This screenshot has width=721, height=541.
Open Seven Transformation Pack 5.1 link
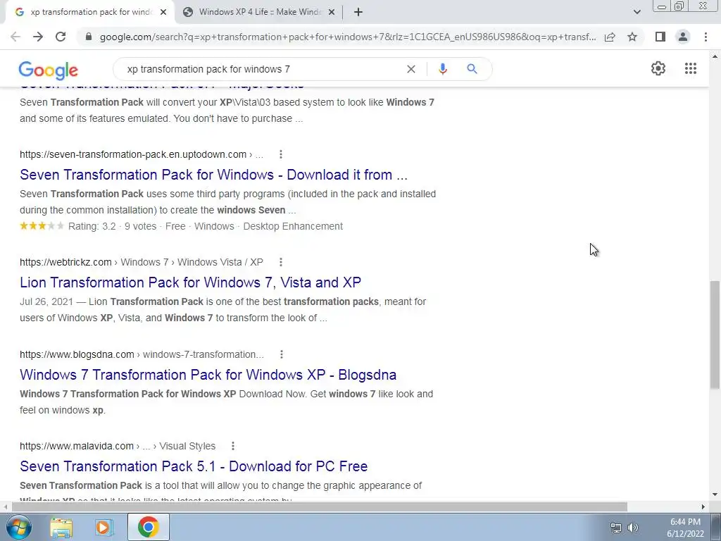[x=194, y=466]
